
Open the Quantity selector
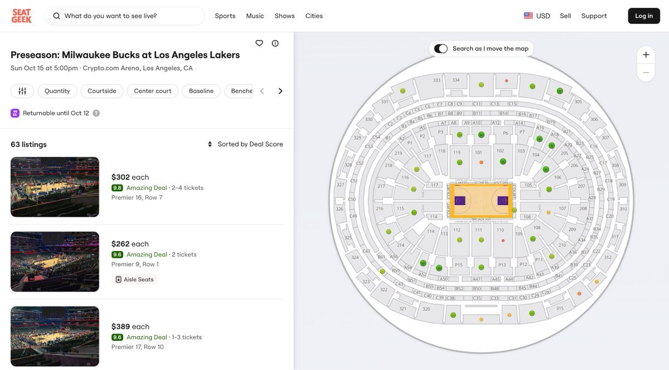tap(57, 91)
